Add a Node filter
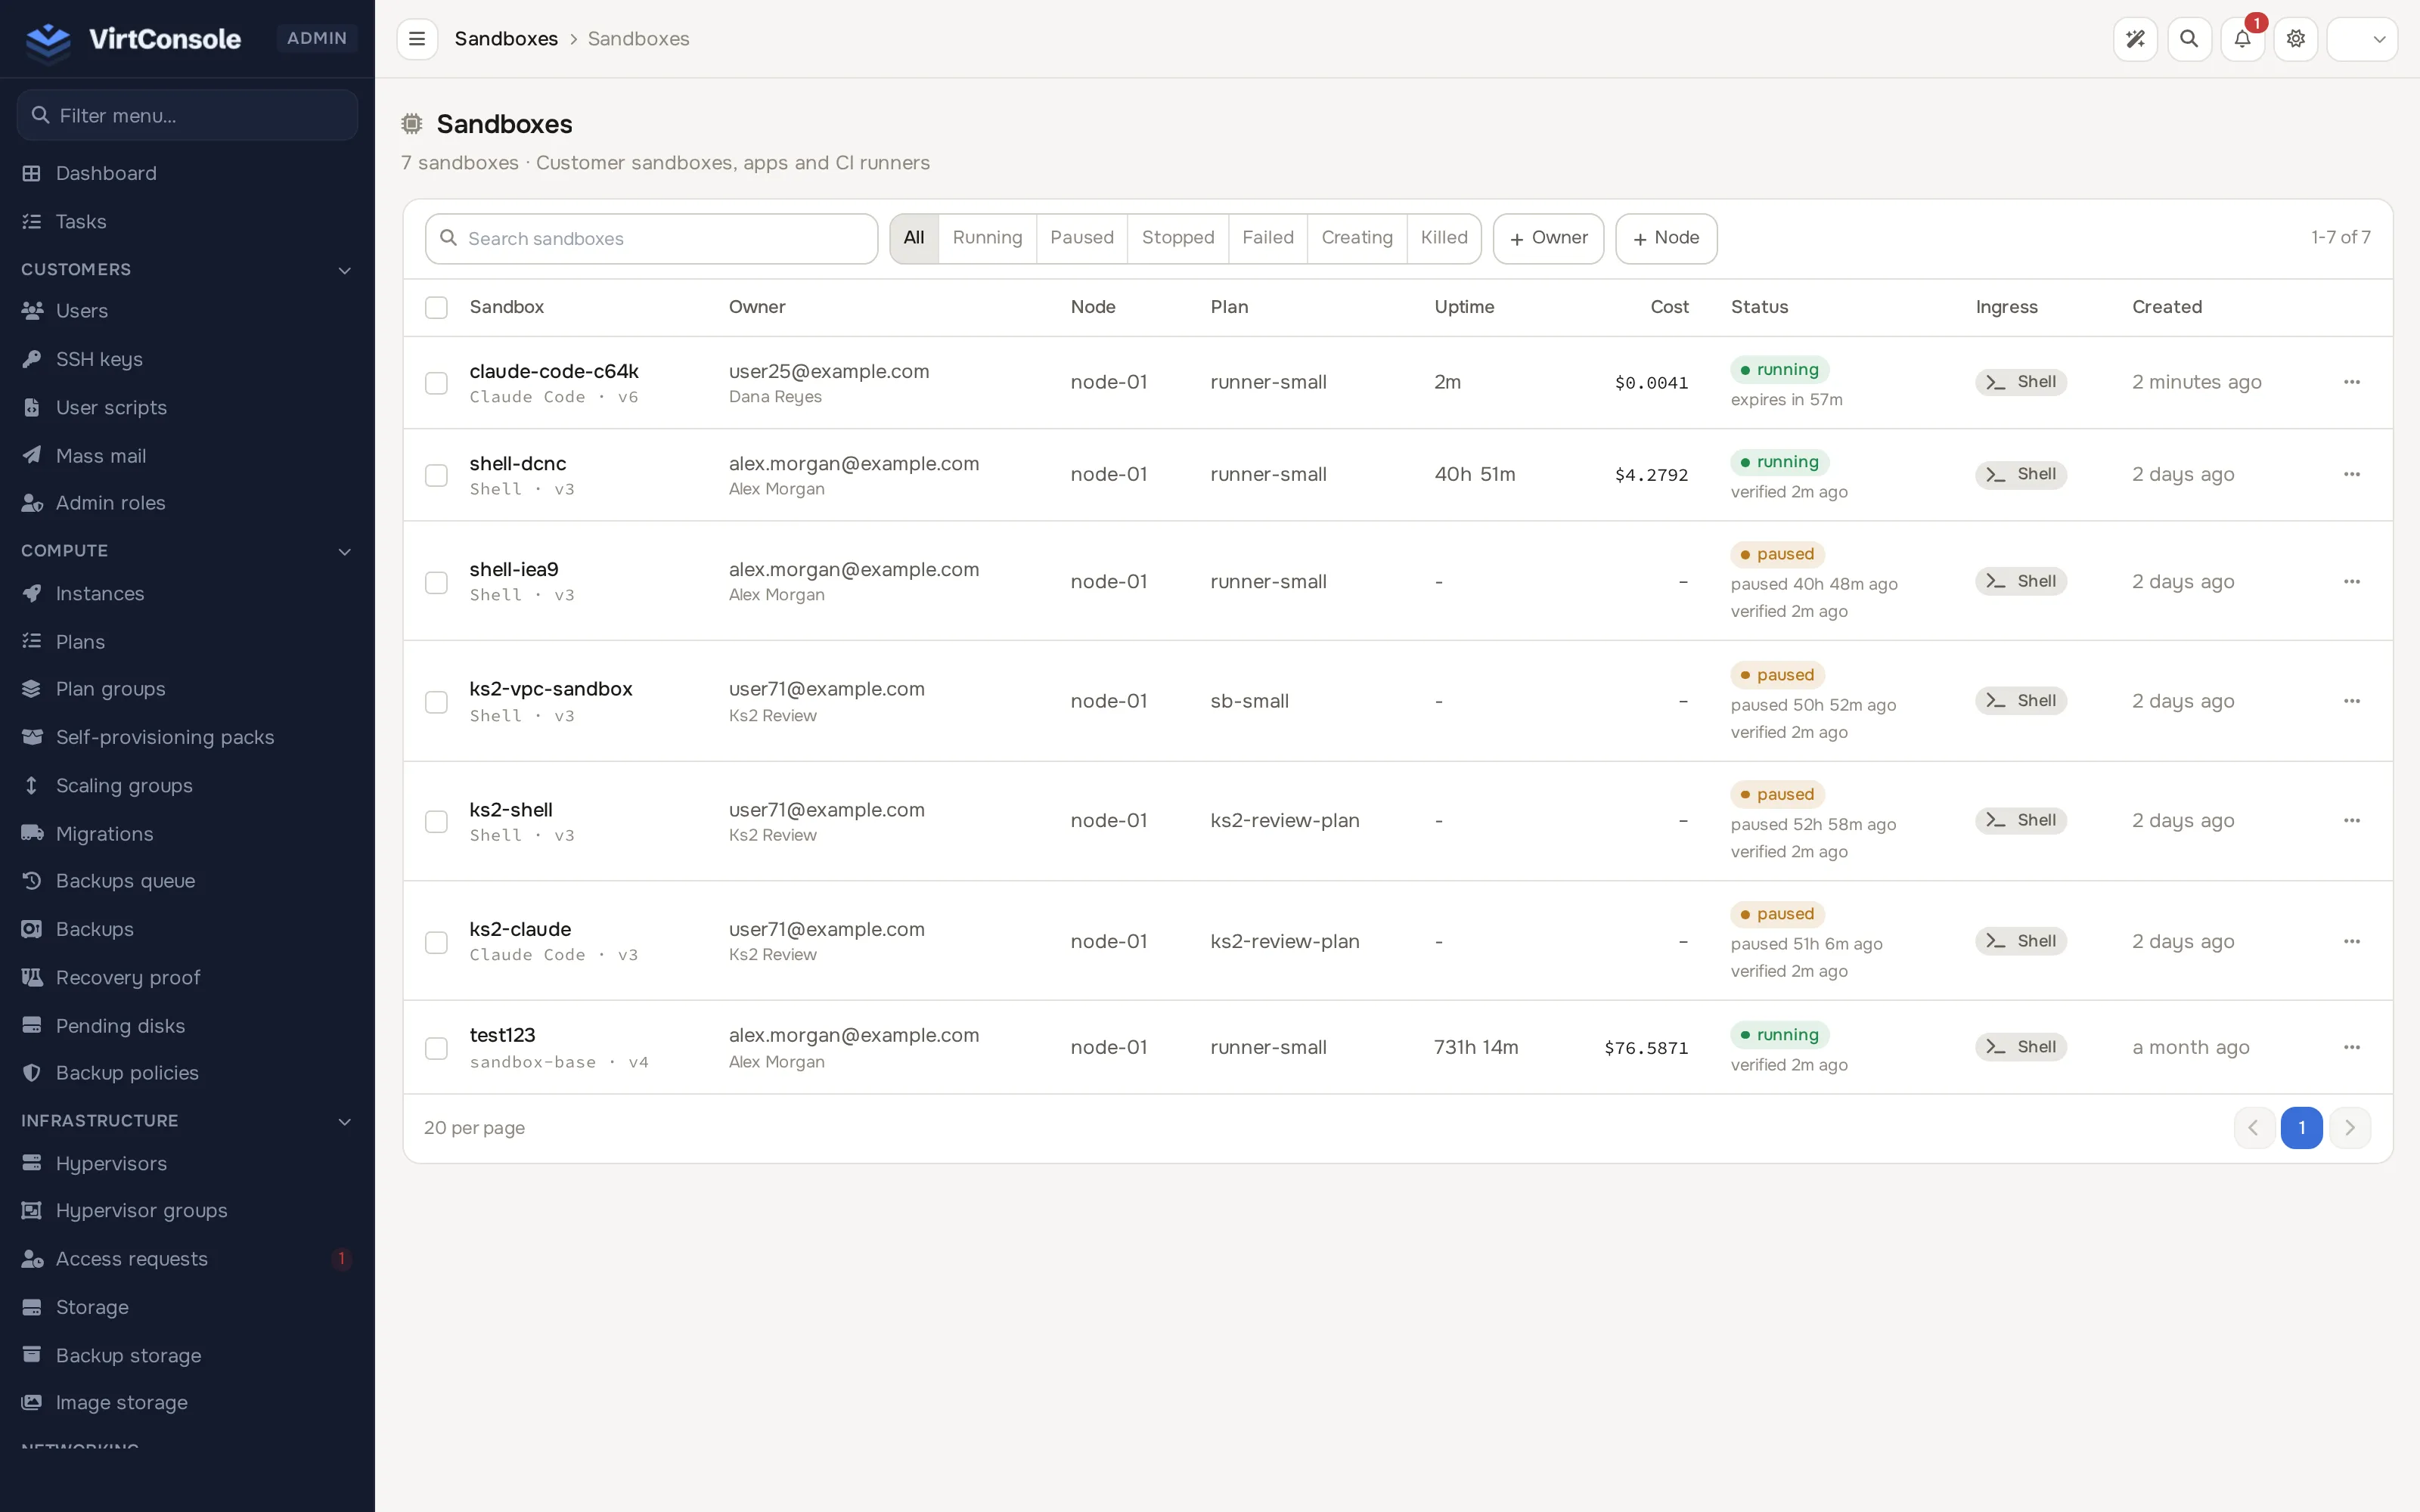2420x1512 pixels. coord(1666,238)
